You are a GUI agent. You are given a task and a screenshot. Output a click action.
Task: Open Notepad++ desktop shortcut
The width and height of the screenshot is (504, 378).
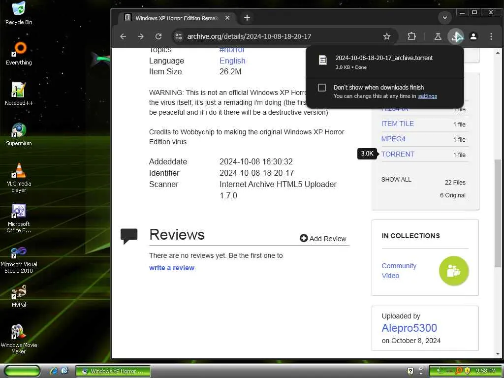pyautogui.click(x=19, y=94)
